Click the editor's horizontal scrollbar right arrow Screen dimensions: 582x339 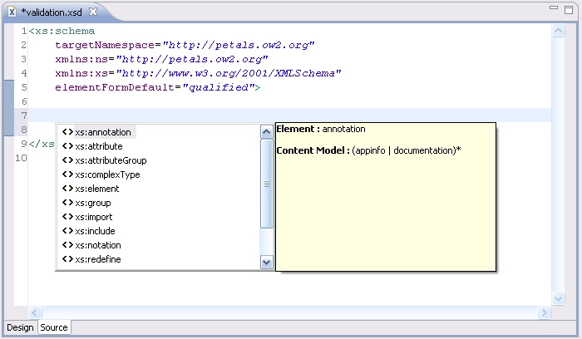coord(544,312)
